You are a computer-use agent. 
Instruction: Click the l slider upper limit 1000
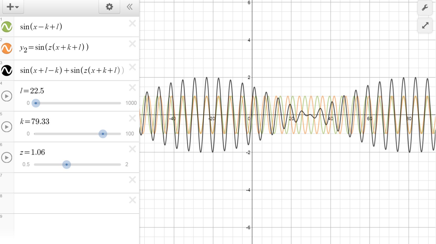pyautogui.click(x=131, y=103)
